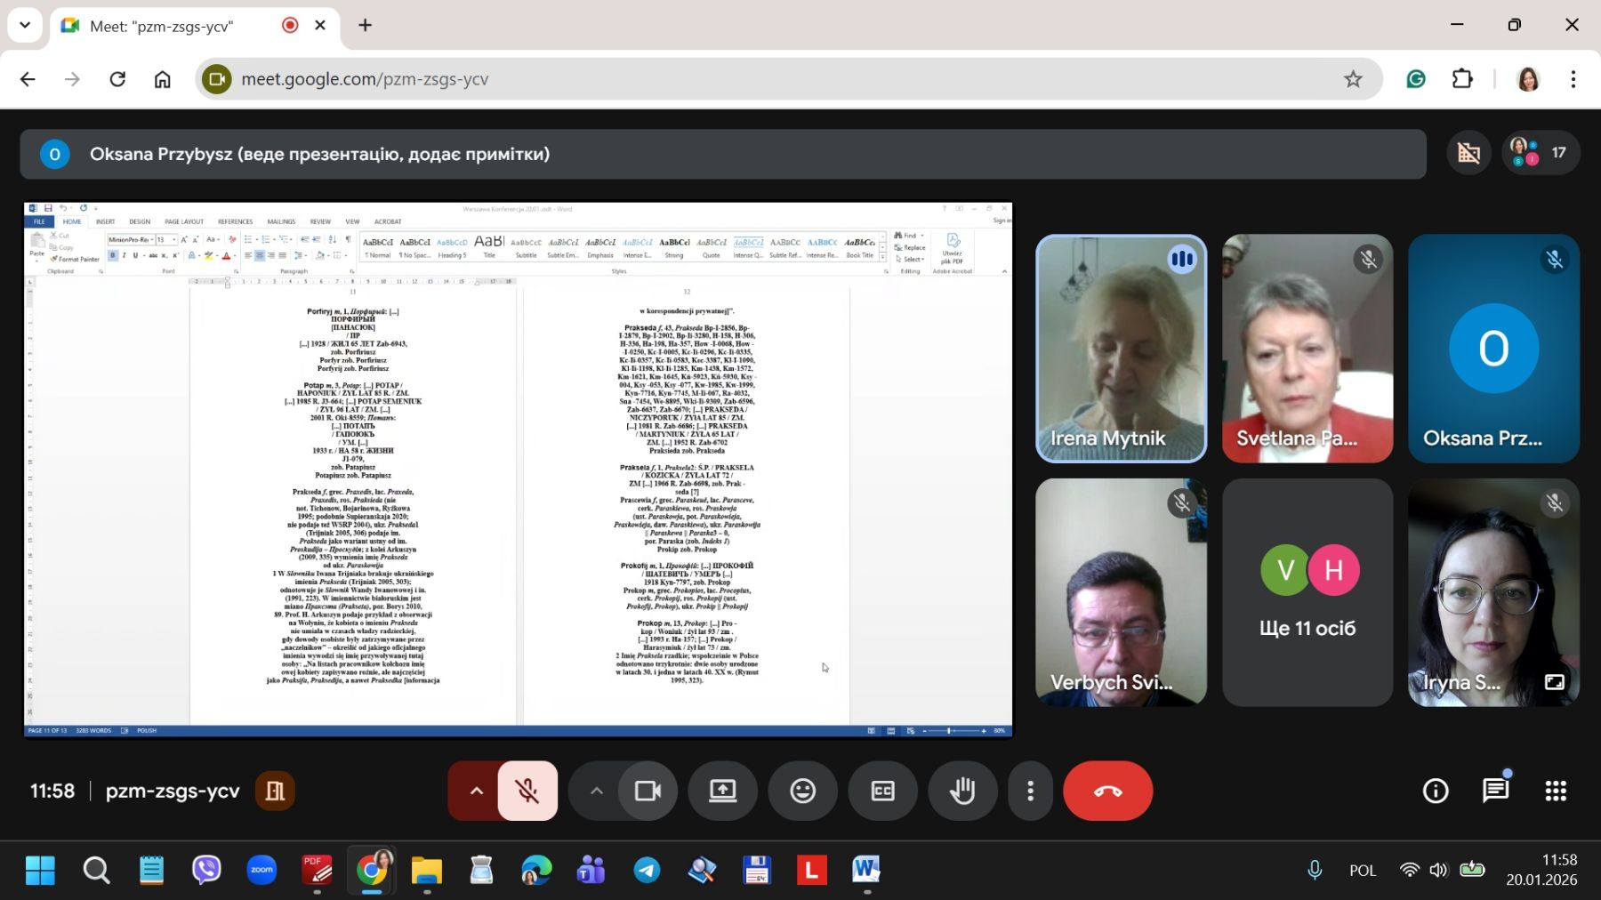Show all 17 participants
1601x900 pixels.
click(x=1540, y=153)
